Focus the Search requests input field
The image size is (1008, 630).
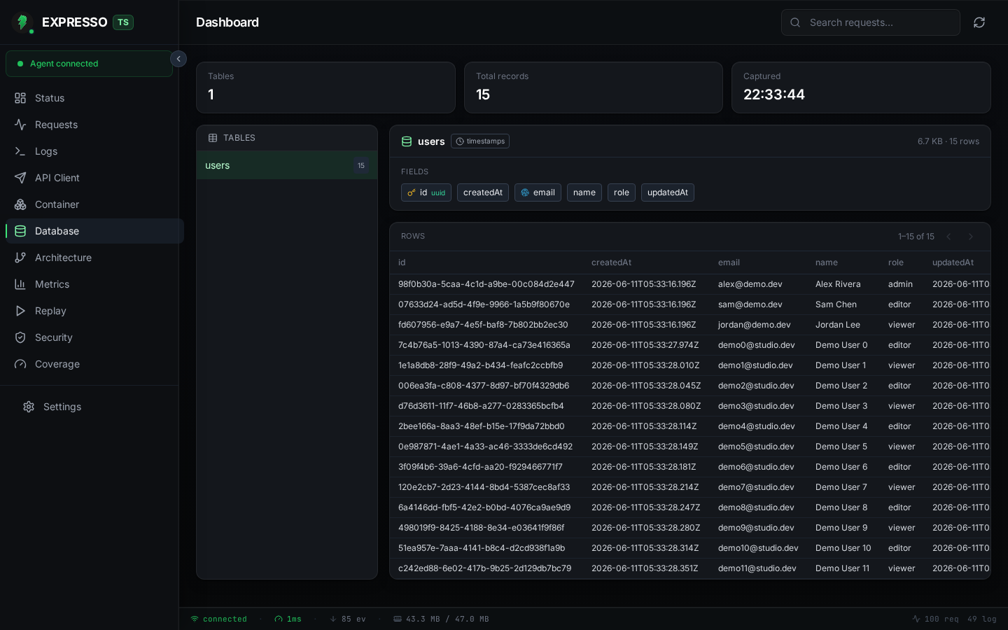(871, 22)
